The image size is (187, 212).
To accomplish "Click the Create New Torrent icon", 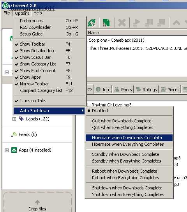I will pos(106,23).
